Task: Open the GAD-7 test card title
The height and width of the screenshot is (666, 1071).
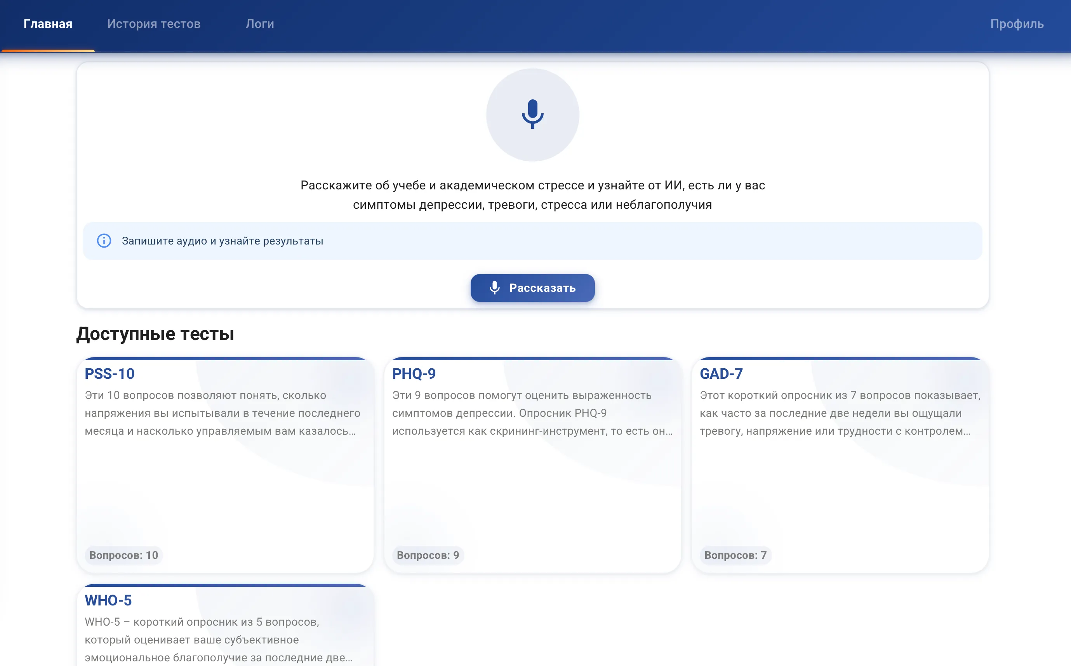Action: (x=721, y=373)
